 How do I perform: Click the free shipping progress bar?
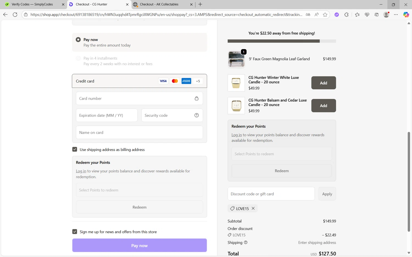tap(282, 41)
